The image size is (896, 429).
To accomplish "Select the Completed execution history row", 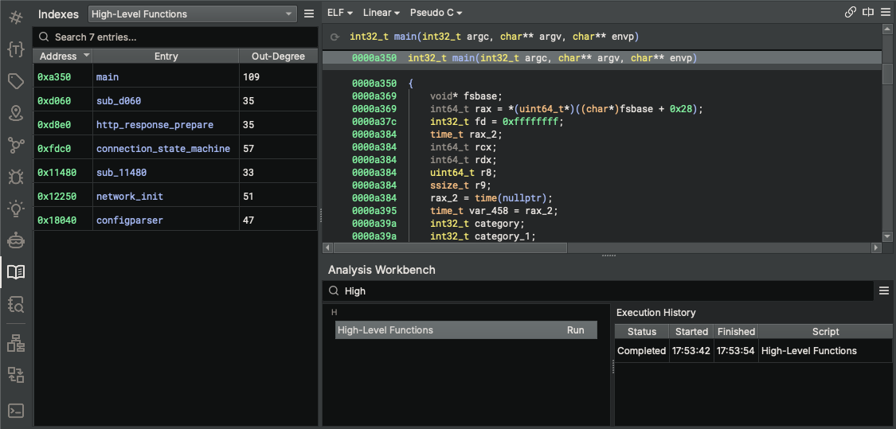I will coord(753,351).
